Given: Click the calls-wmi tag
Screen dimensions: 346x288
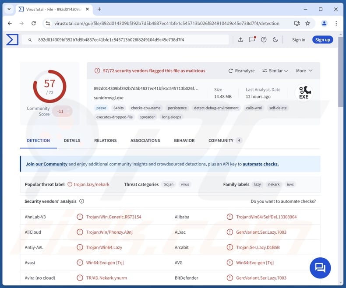Looking at the screenshot, I should [x=254, y=108].
